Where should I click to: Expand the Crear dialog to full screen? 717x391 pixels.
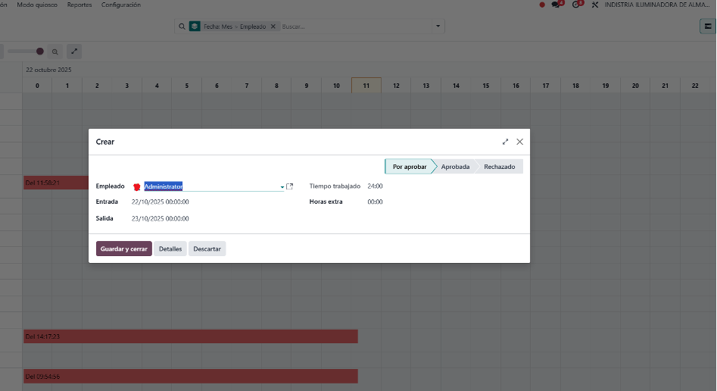click(x=505, y=142)
